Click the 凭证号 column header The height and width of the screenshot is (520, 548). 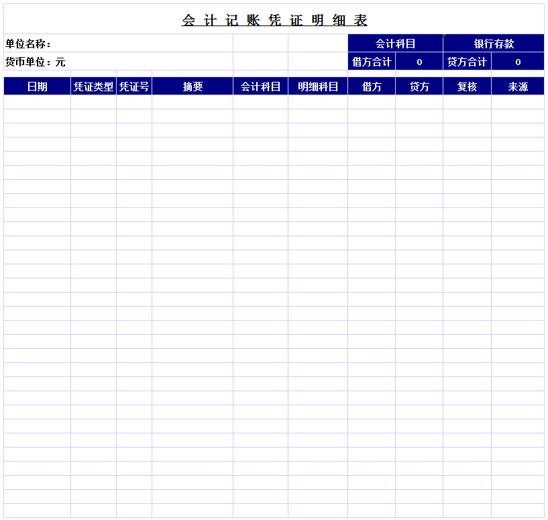tap(134, 87)
